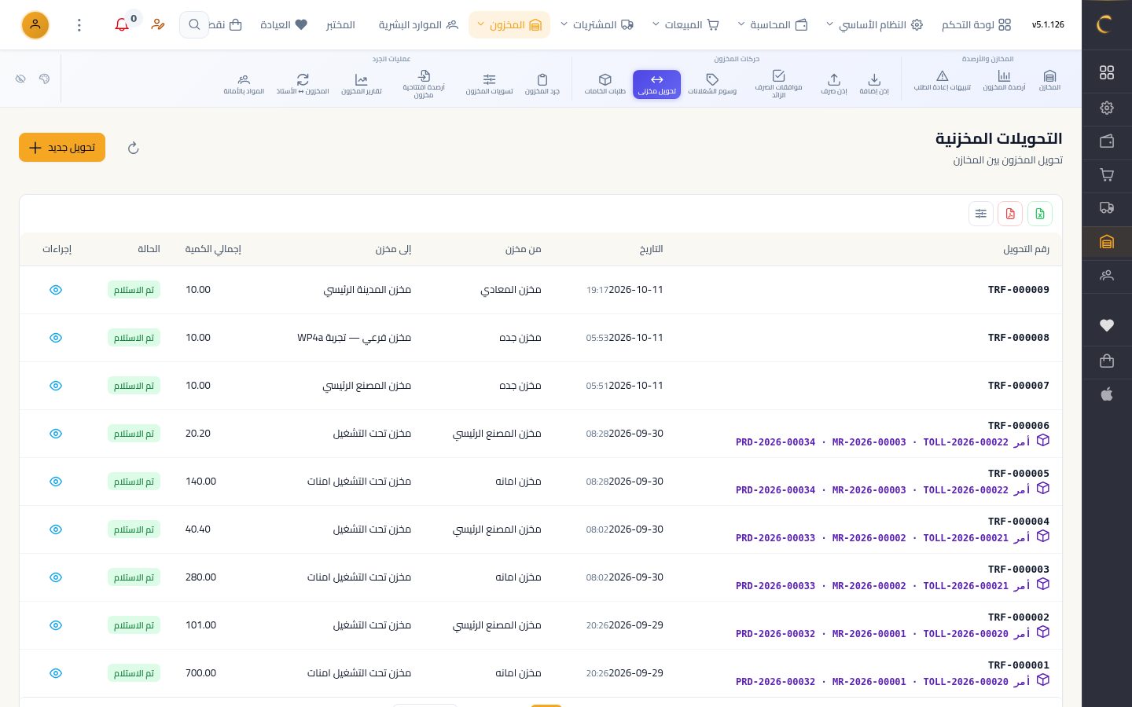This screenshot has width=1132, height=707.
Task: View details of transfer TRF-000007
Action: (56, 386)
